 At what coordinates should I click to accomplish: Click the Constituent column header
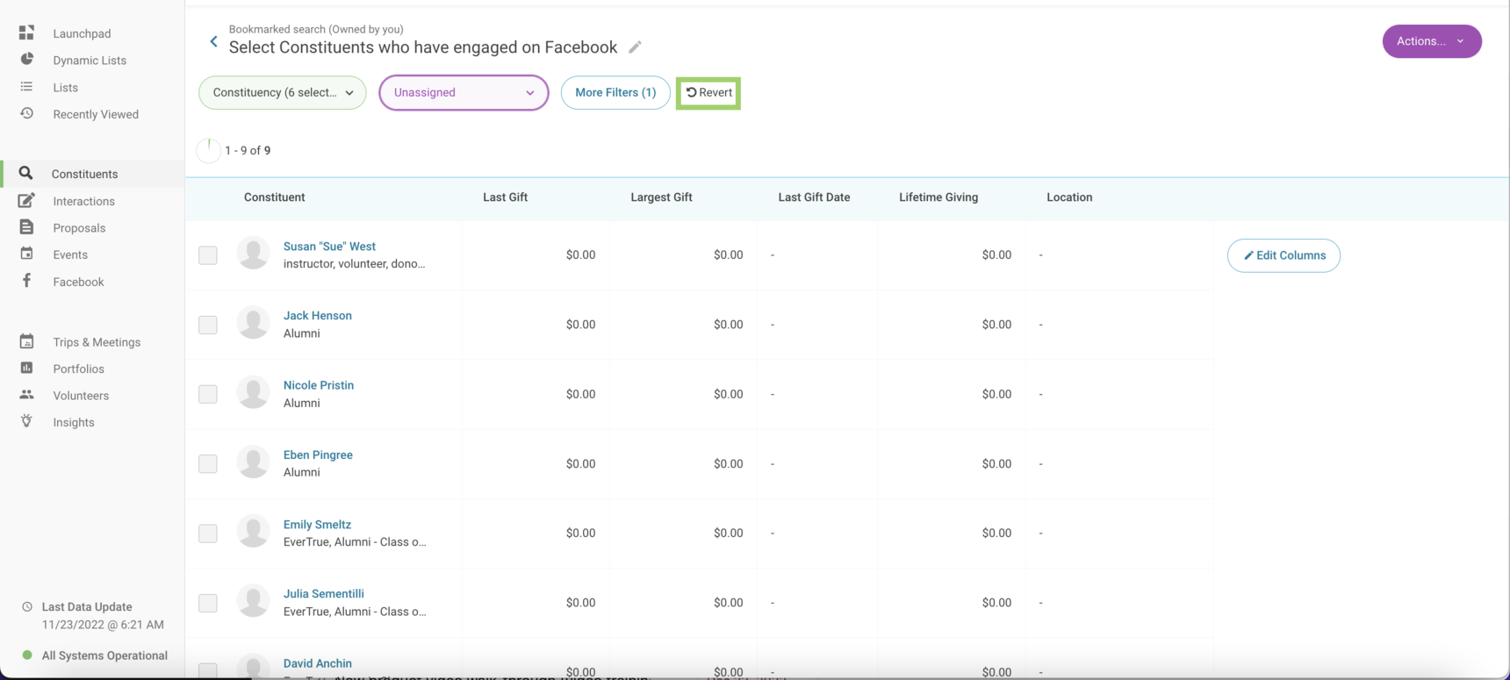point(274,197)
